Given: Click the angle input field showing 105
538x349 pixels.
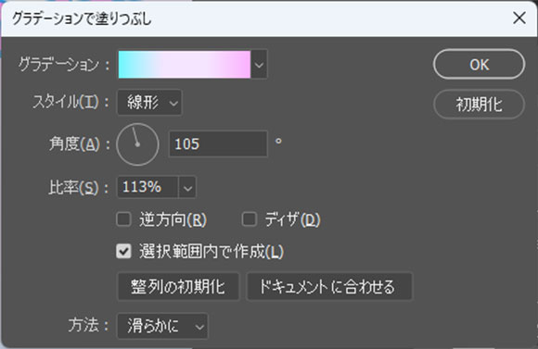Looking at the screenshot, I should [x=218, y=143].
